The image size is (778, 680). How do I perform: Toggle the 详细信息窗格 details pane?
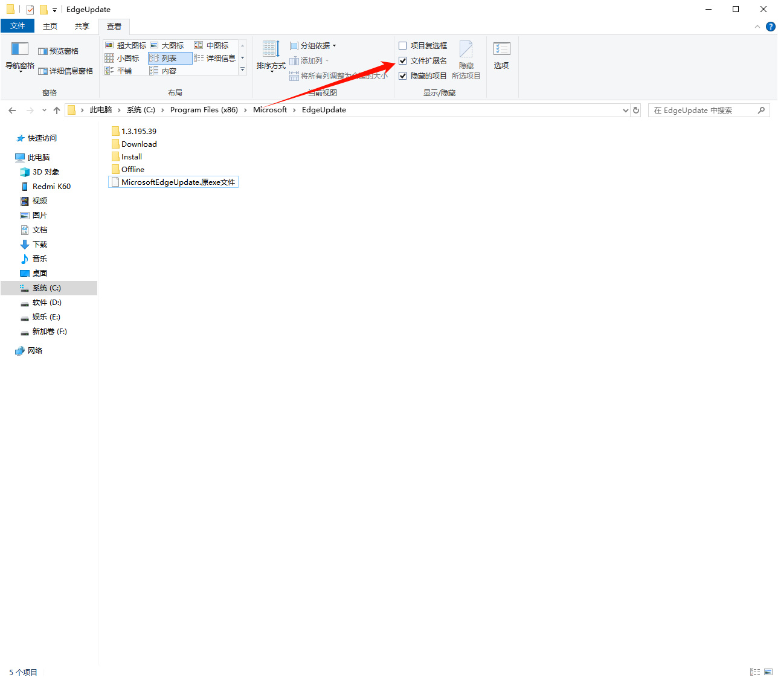click(66, 71)
